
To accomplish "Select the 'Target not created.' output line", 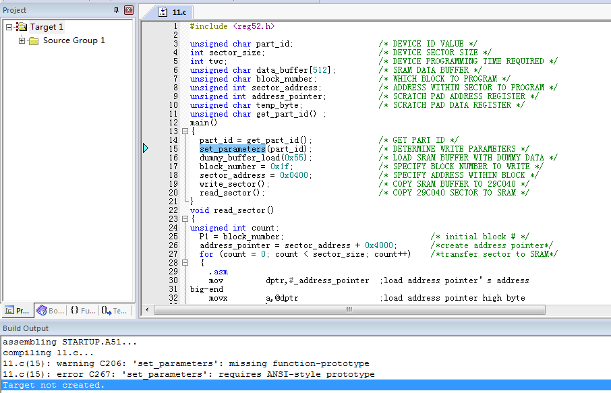I will [x=305, y=385].
